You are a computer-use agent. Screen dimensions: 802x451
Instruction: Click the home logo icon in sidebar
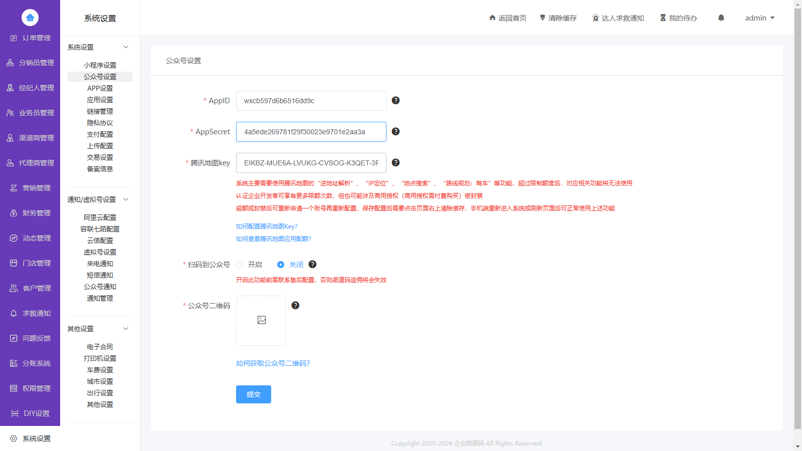[30, 18]
